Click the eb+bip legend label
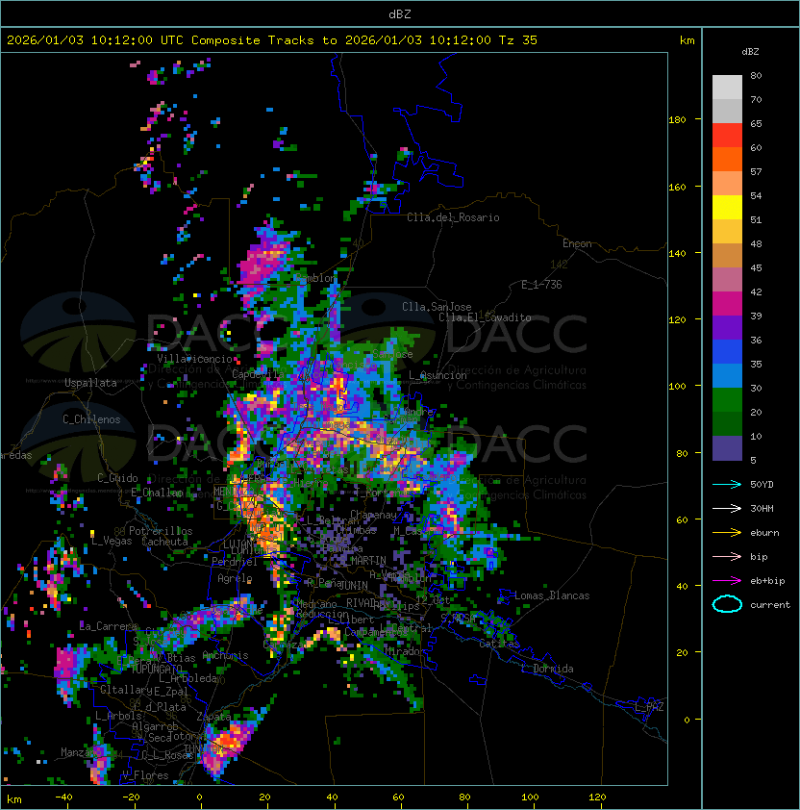This screenshot has width=800, height=810. point(767,581)
